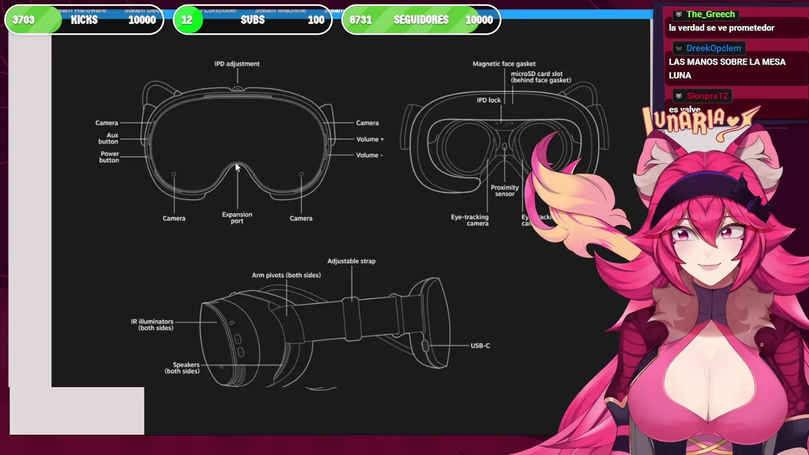Click the "Magnetic face gasket" label

click(504, 64)
